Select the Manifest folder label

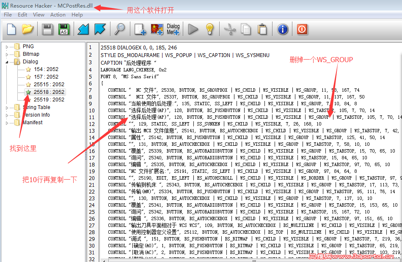click(x=33, y=123)
